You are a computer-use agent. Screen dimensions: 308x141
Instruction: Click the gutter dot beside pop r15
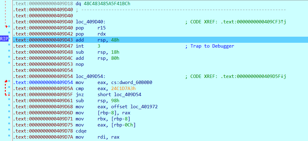click(x=9, y=27)
